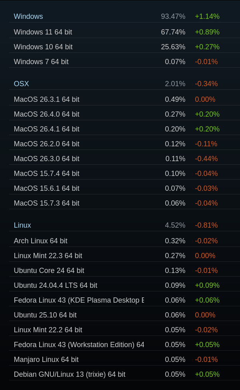The height and width of the screenshot is (390, 240).
Task: Select the Arch Linux 64 bit row
Action: click(124, 241)
